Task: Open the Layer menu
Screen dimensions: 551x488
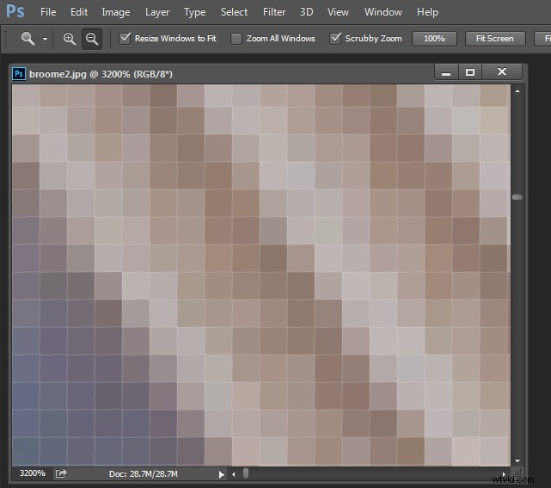Action: (157, 12)
